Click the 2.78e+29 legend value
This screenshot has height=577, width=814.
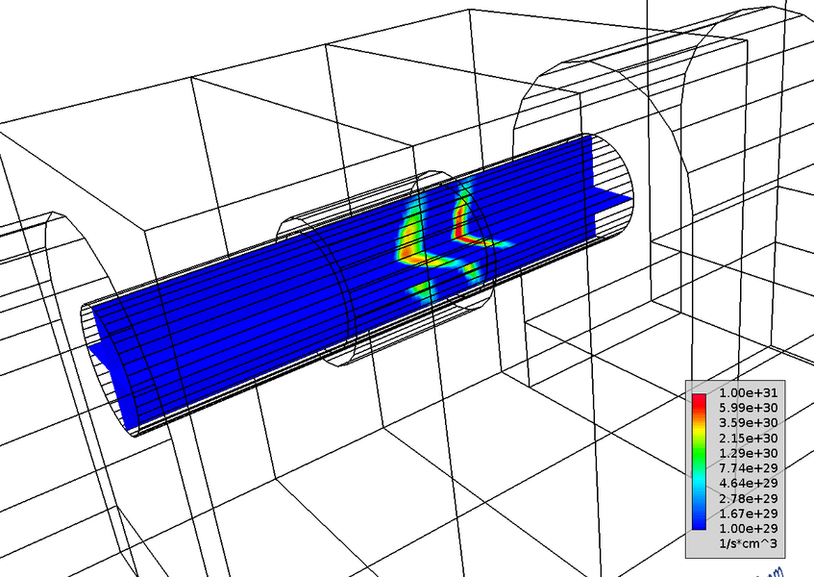(x=748, y=498)
